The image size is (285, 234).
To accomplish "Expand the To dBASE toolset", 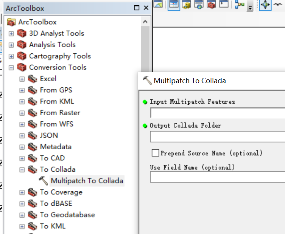I will 22,204.
